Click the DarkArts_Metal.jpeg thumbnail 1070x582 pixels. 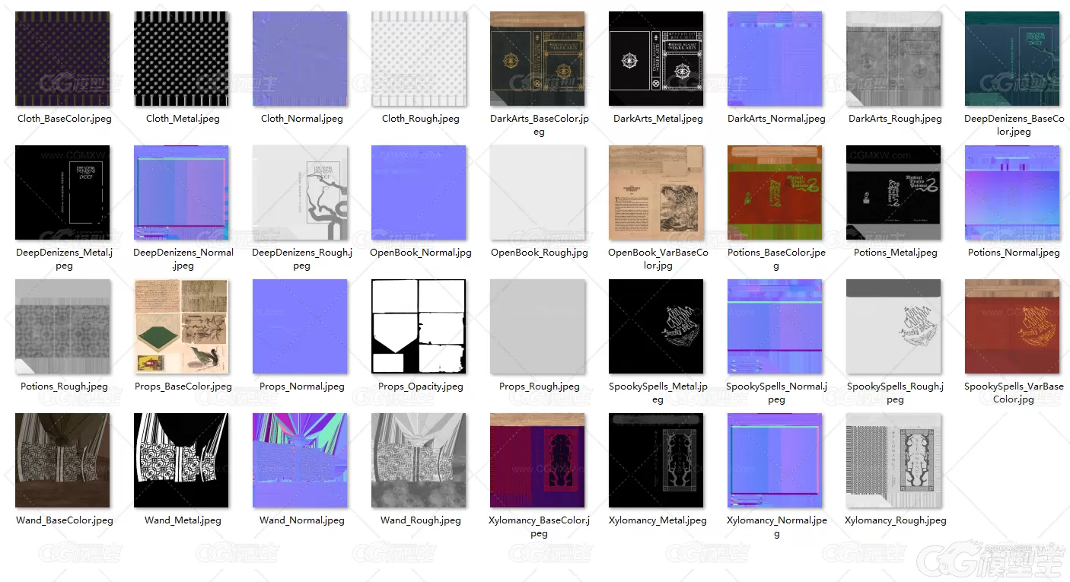pos(656,59)
